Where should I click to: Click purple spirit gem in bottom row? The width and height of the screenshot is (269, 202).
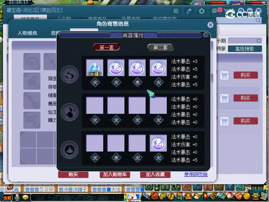point(158,143)
